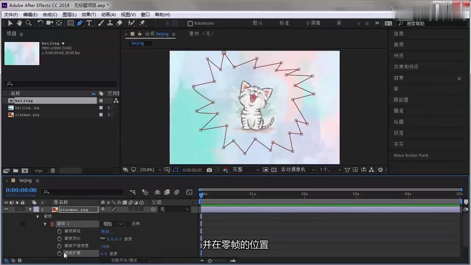Select the Puppet Pin tool
Screen dimensions: 471x265
143,23
